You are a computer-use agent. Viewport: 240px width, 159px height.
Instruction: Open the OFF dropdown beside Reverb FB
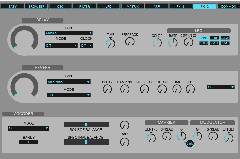(221, 87)
